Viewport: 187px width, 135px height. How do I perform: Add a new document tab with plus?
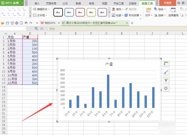(132, 23)
